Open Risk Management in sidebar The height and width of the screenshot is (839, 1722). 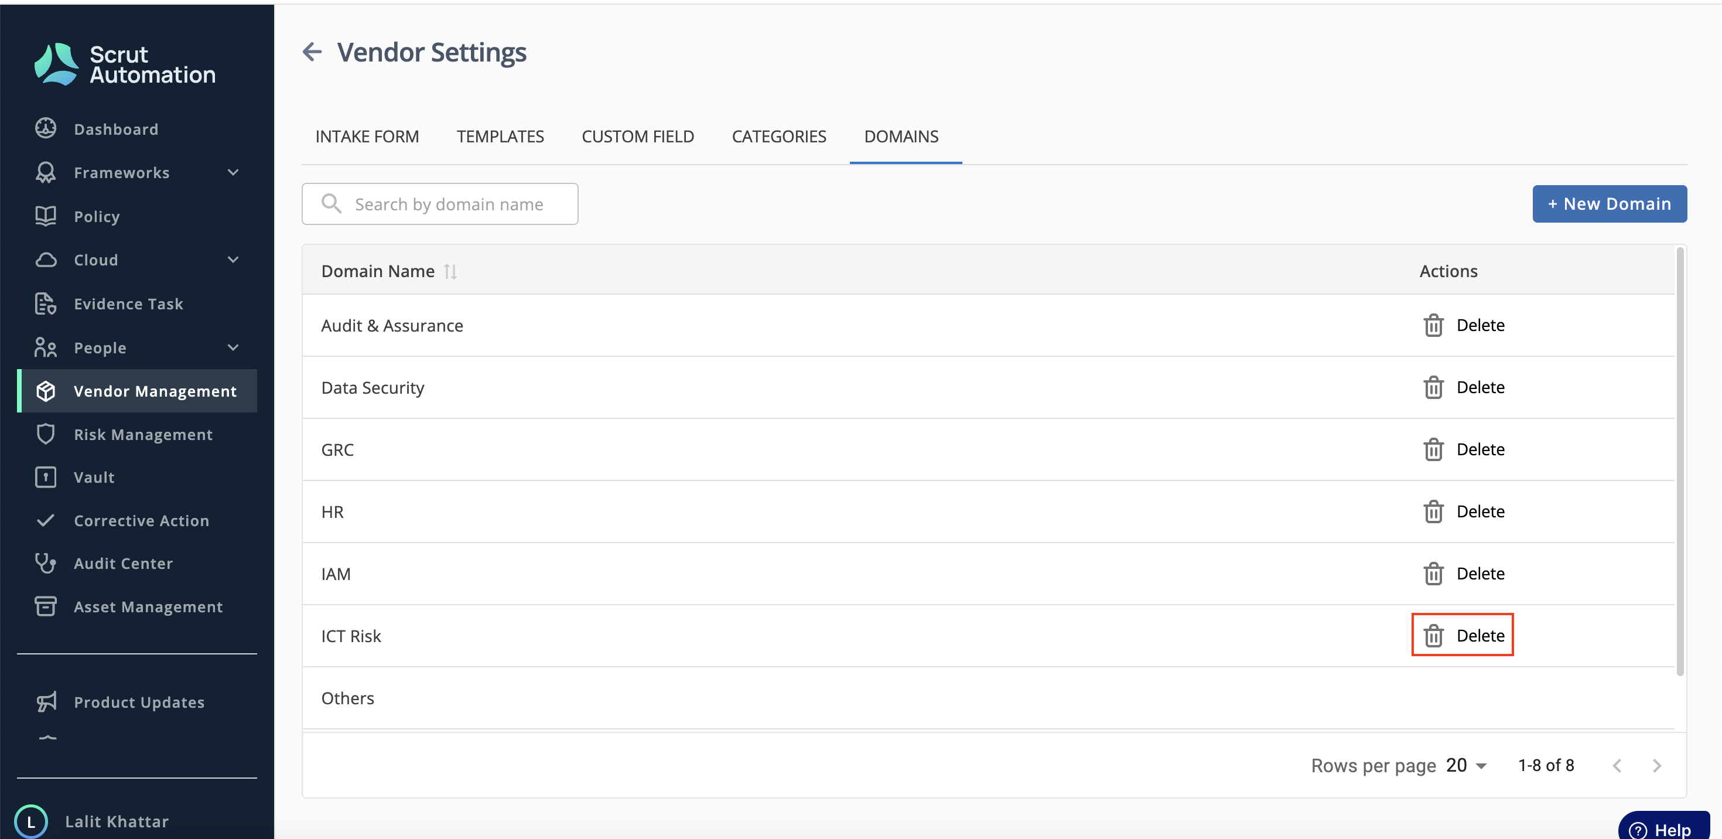137,435
